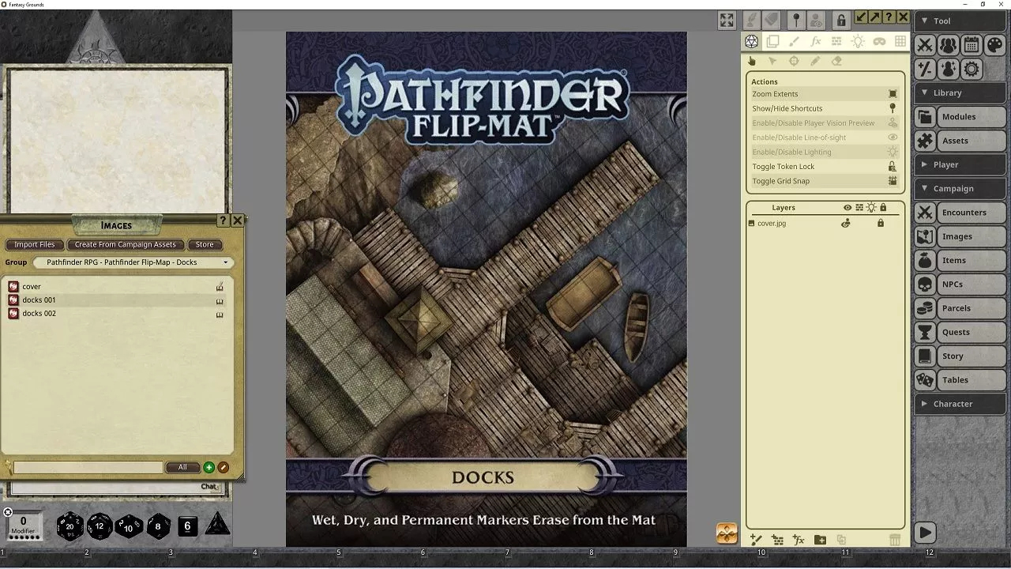
Task: Click the orange compass button beside the Layers panel
Action: click(x=727, y=533)
